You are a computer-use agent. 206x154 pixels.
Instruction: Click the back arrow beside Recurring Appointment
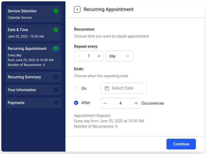coord(77,9)
